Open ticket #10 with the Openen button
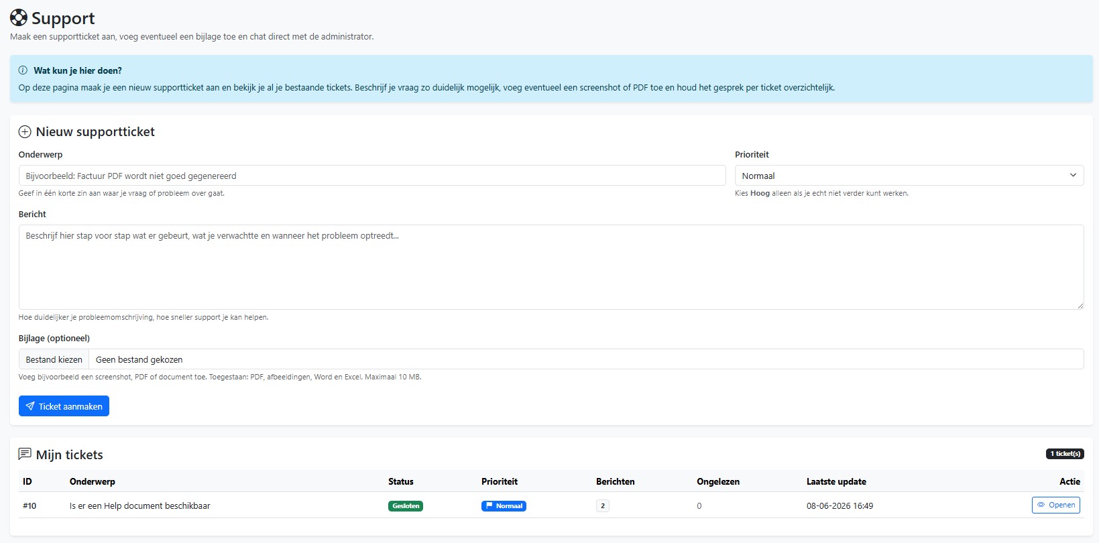The width and height of the screenshot is (1099, 543). coord(1056,505)
